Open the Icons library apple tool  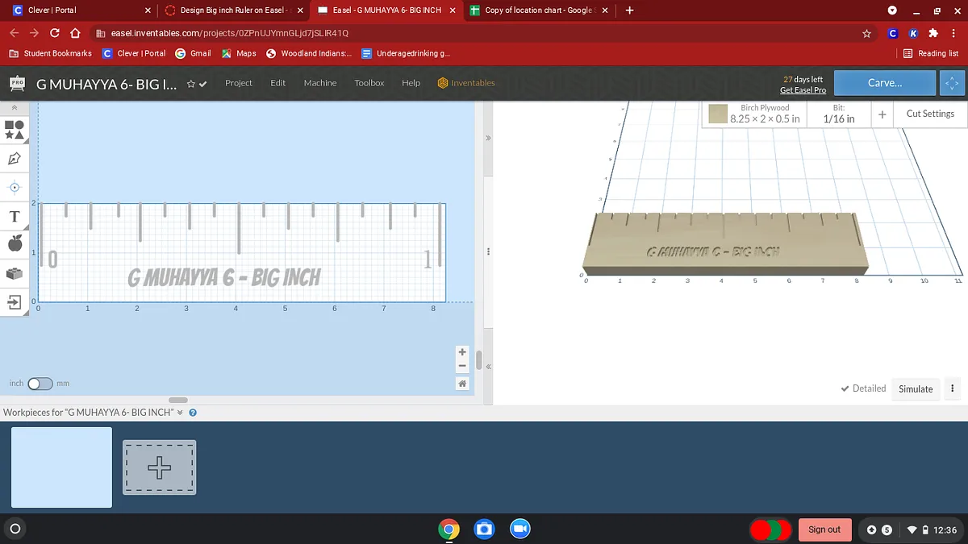point(14,243)
